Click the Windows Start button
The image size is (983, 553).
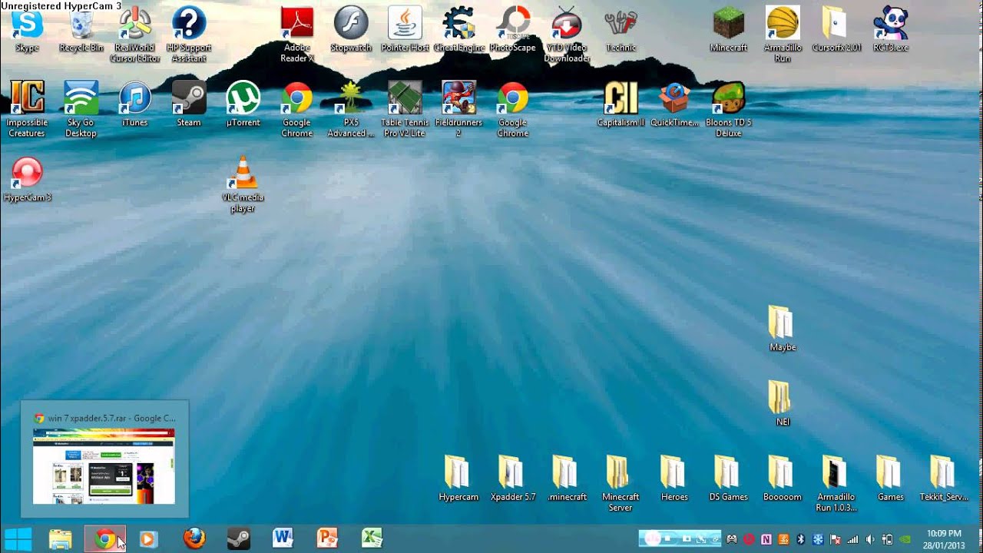[x=18, y=539]
